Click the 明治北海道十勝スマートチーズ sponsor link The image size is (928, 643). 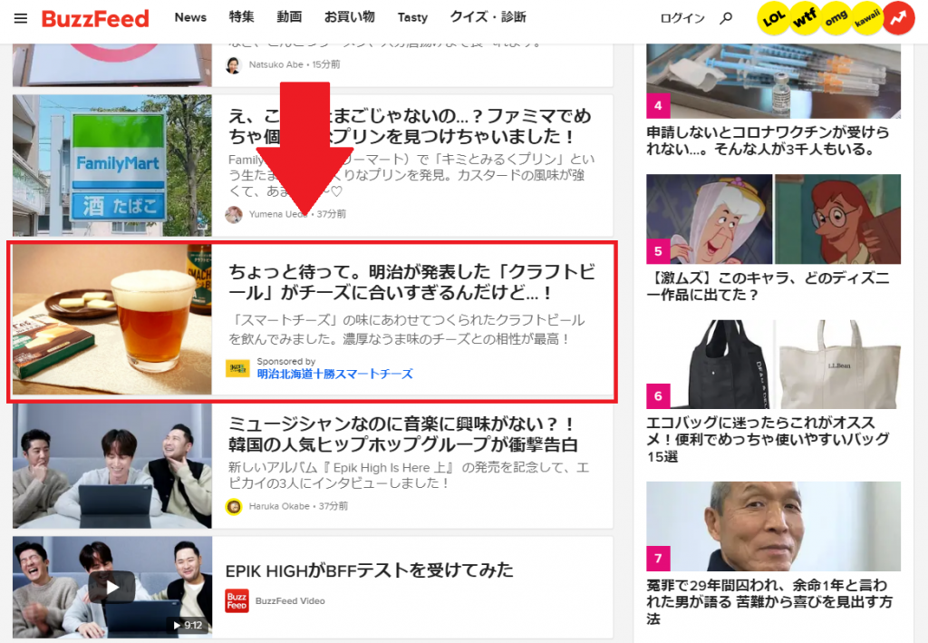[x=335, y=375]
